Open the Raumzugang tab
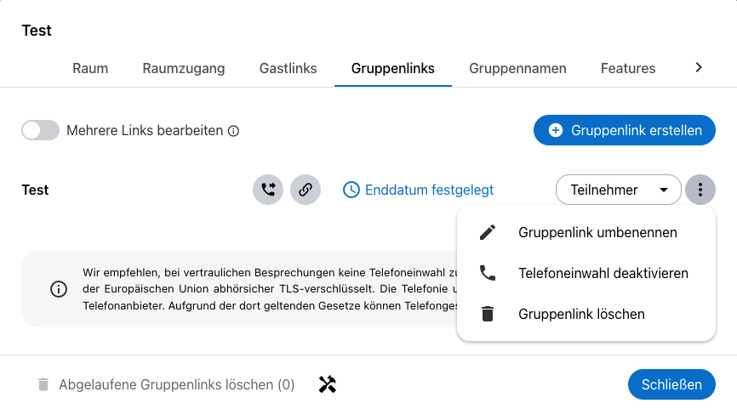The image size is (737, 409). [x=184, y=68]
